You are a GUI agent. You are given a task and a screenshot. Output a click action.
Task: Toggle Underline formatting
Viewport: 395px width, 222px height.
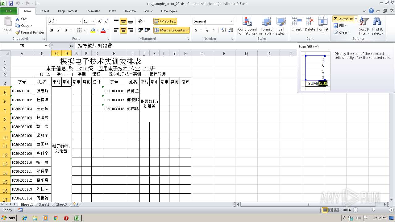(x=66, y=30)
